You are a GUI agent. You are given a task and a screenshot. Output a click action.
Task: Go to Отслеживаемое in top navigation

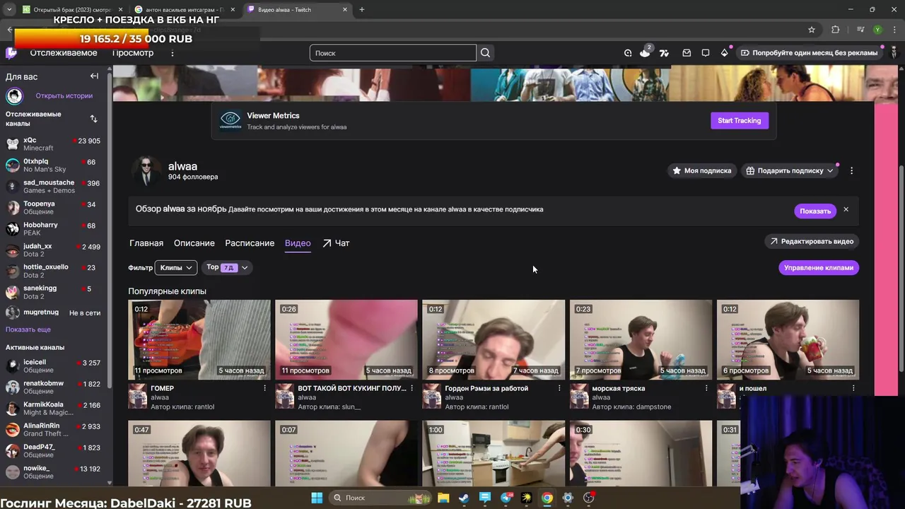tap(64, 53)
